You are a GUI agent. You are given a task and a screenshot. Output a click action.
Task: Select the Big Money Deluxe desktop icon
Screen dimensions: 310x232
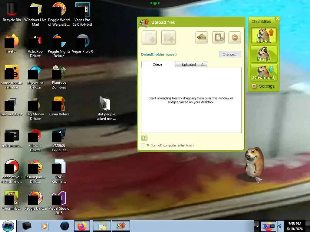(x=35, y=108)
